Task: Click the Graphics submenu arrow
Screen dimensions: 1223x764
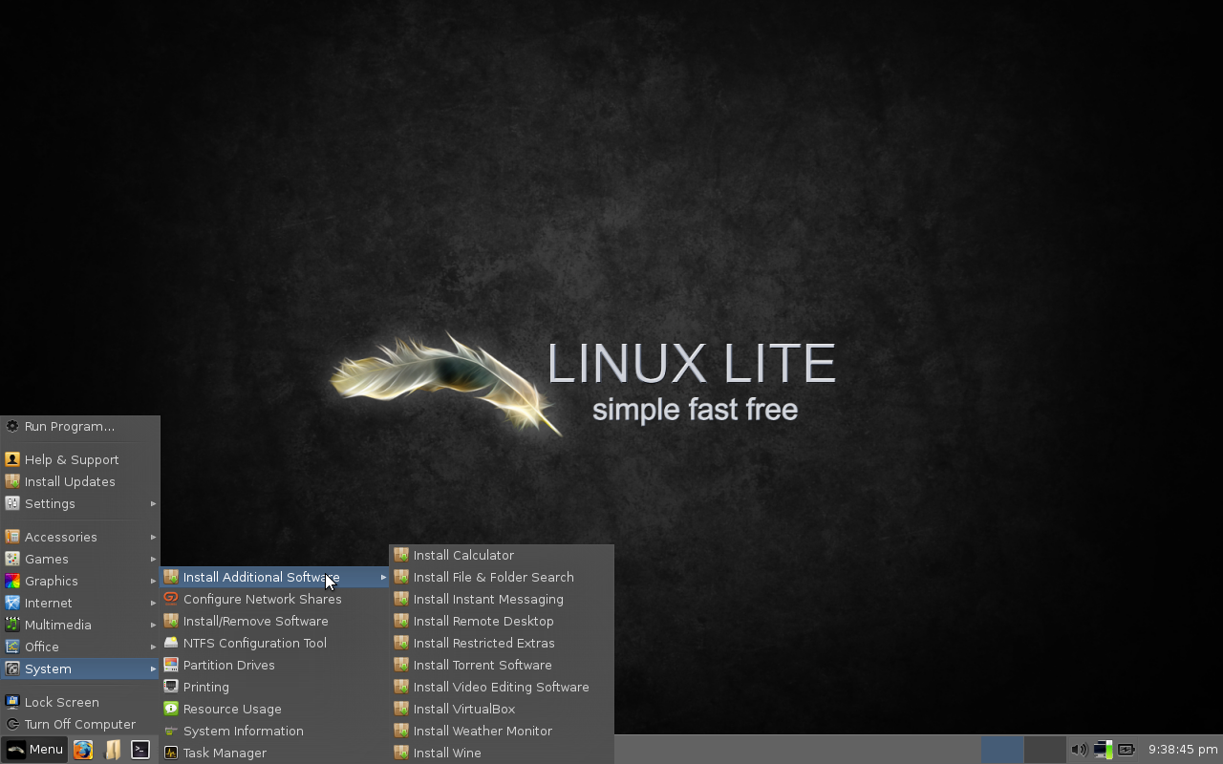Action: click(153, 581)
